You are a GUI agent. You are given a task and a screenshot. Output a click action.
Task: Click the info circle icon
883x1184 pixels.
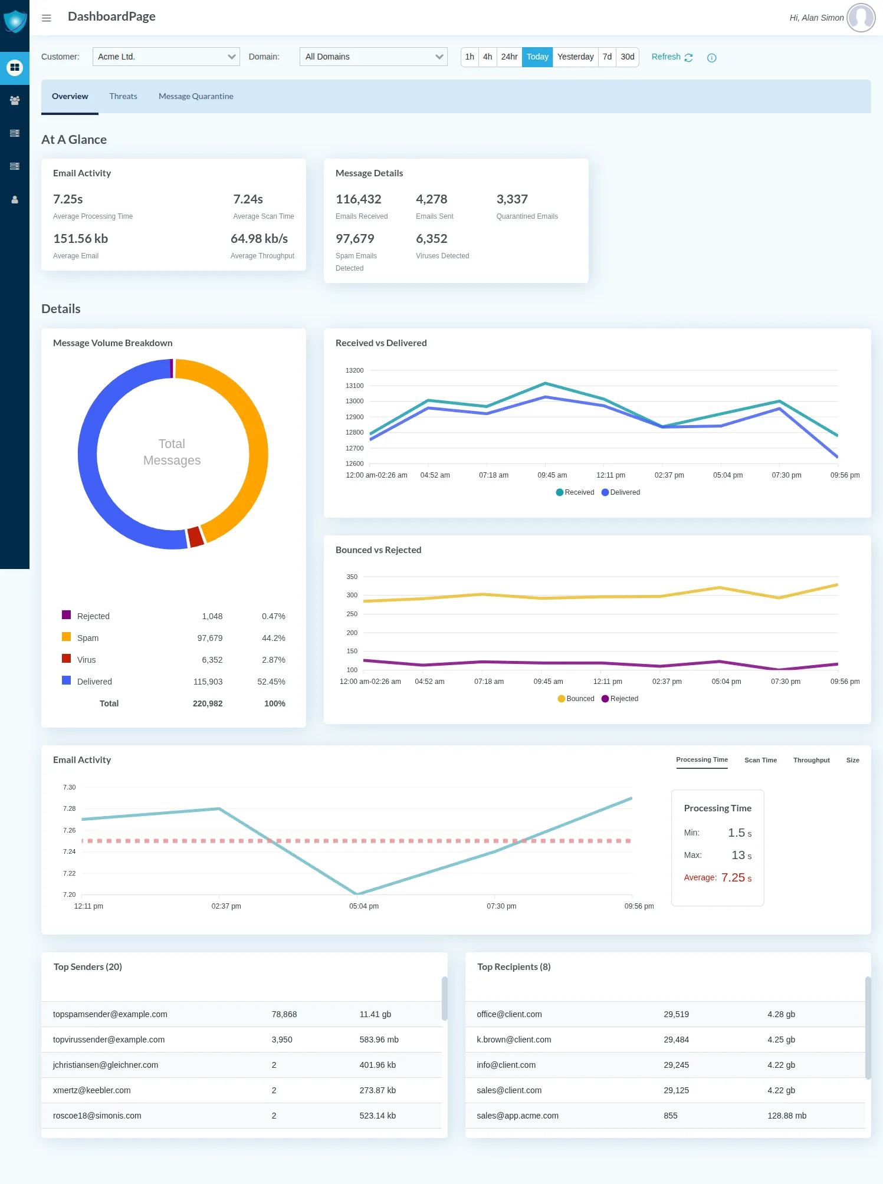tap(711, 58)
